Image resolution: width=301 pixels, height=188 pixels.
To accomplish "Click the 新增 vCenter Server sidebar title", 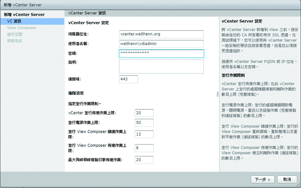I will tap(24, 14).
